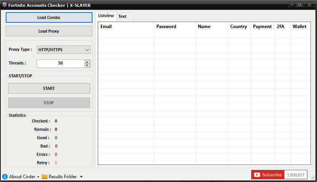Minimize the Fortnite Accounts Checker window
The width and height of the screenshot is (317, 182).
[x=292, y=5]
